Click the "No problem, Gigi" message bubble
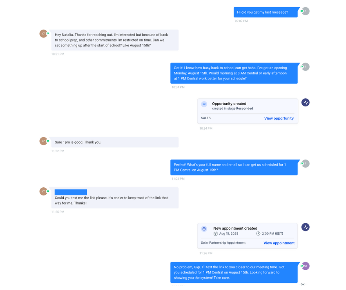The width and height of the screenshot is (346, 290). pos(234,272)
